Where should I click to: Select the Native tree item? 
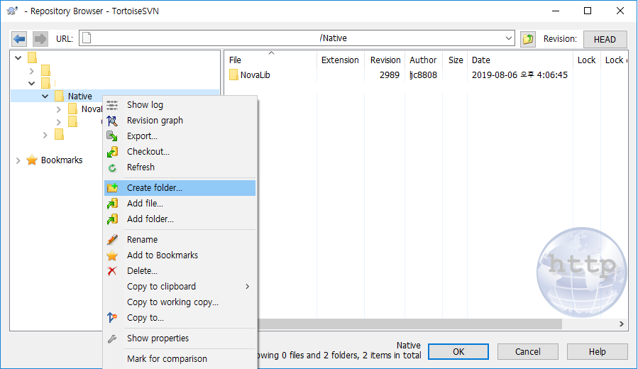[79, 96]
